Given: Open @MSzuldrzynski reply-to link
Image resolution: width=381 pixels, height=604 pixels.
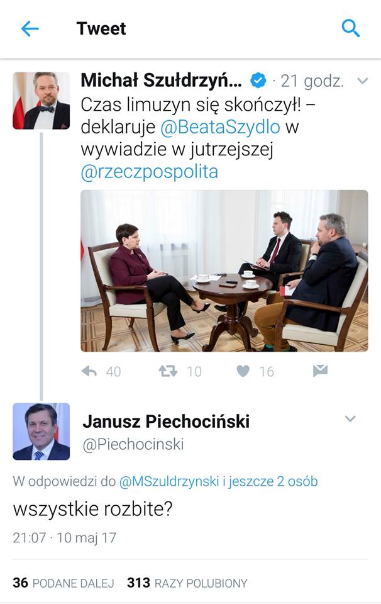Looking at the screenshot, I should tap(169, 481).
